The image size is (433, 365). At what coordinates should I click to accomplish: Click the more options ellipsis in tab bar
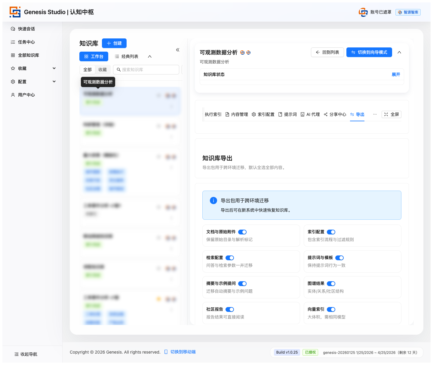click(375, 114)
